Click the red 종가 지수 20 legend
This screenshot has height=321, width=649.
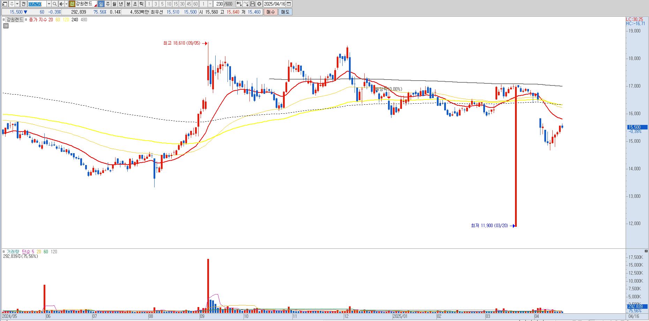(41, 20)
